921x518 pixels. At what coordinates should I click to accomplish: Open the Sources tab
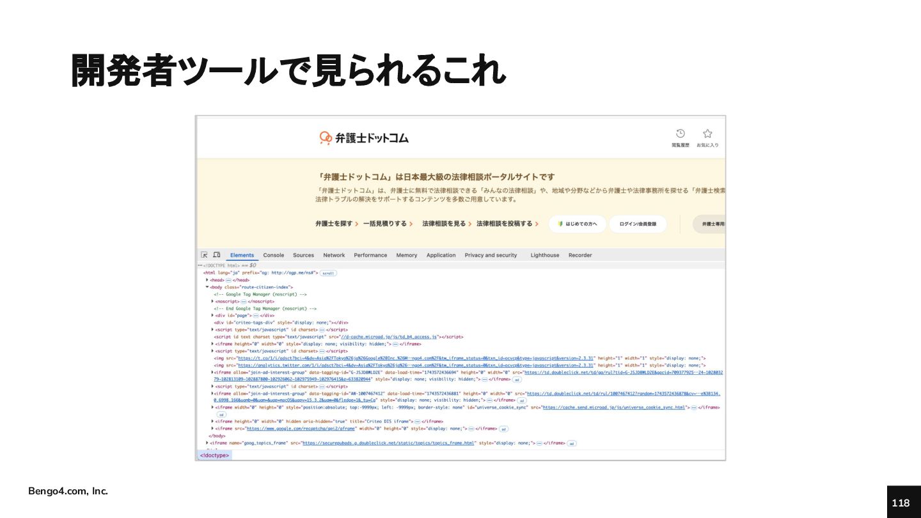(x=304, y=255)
